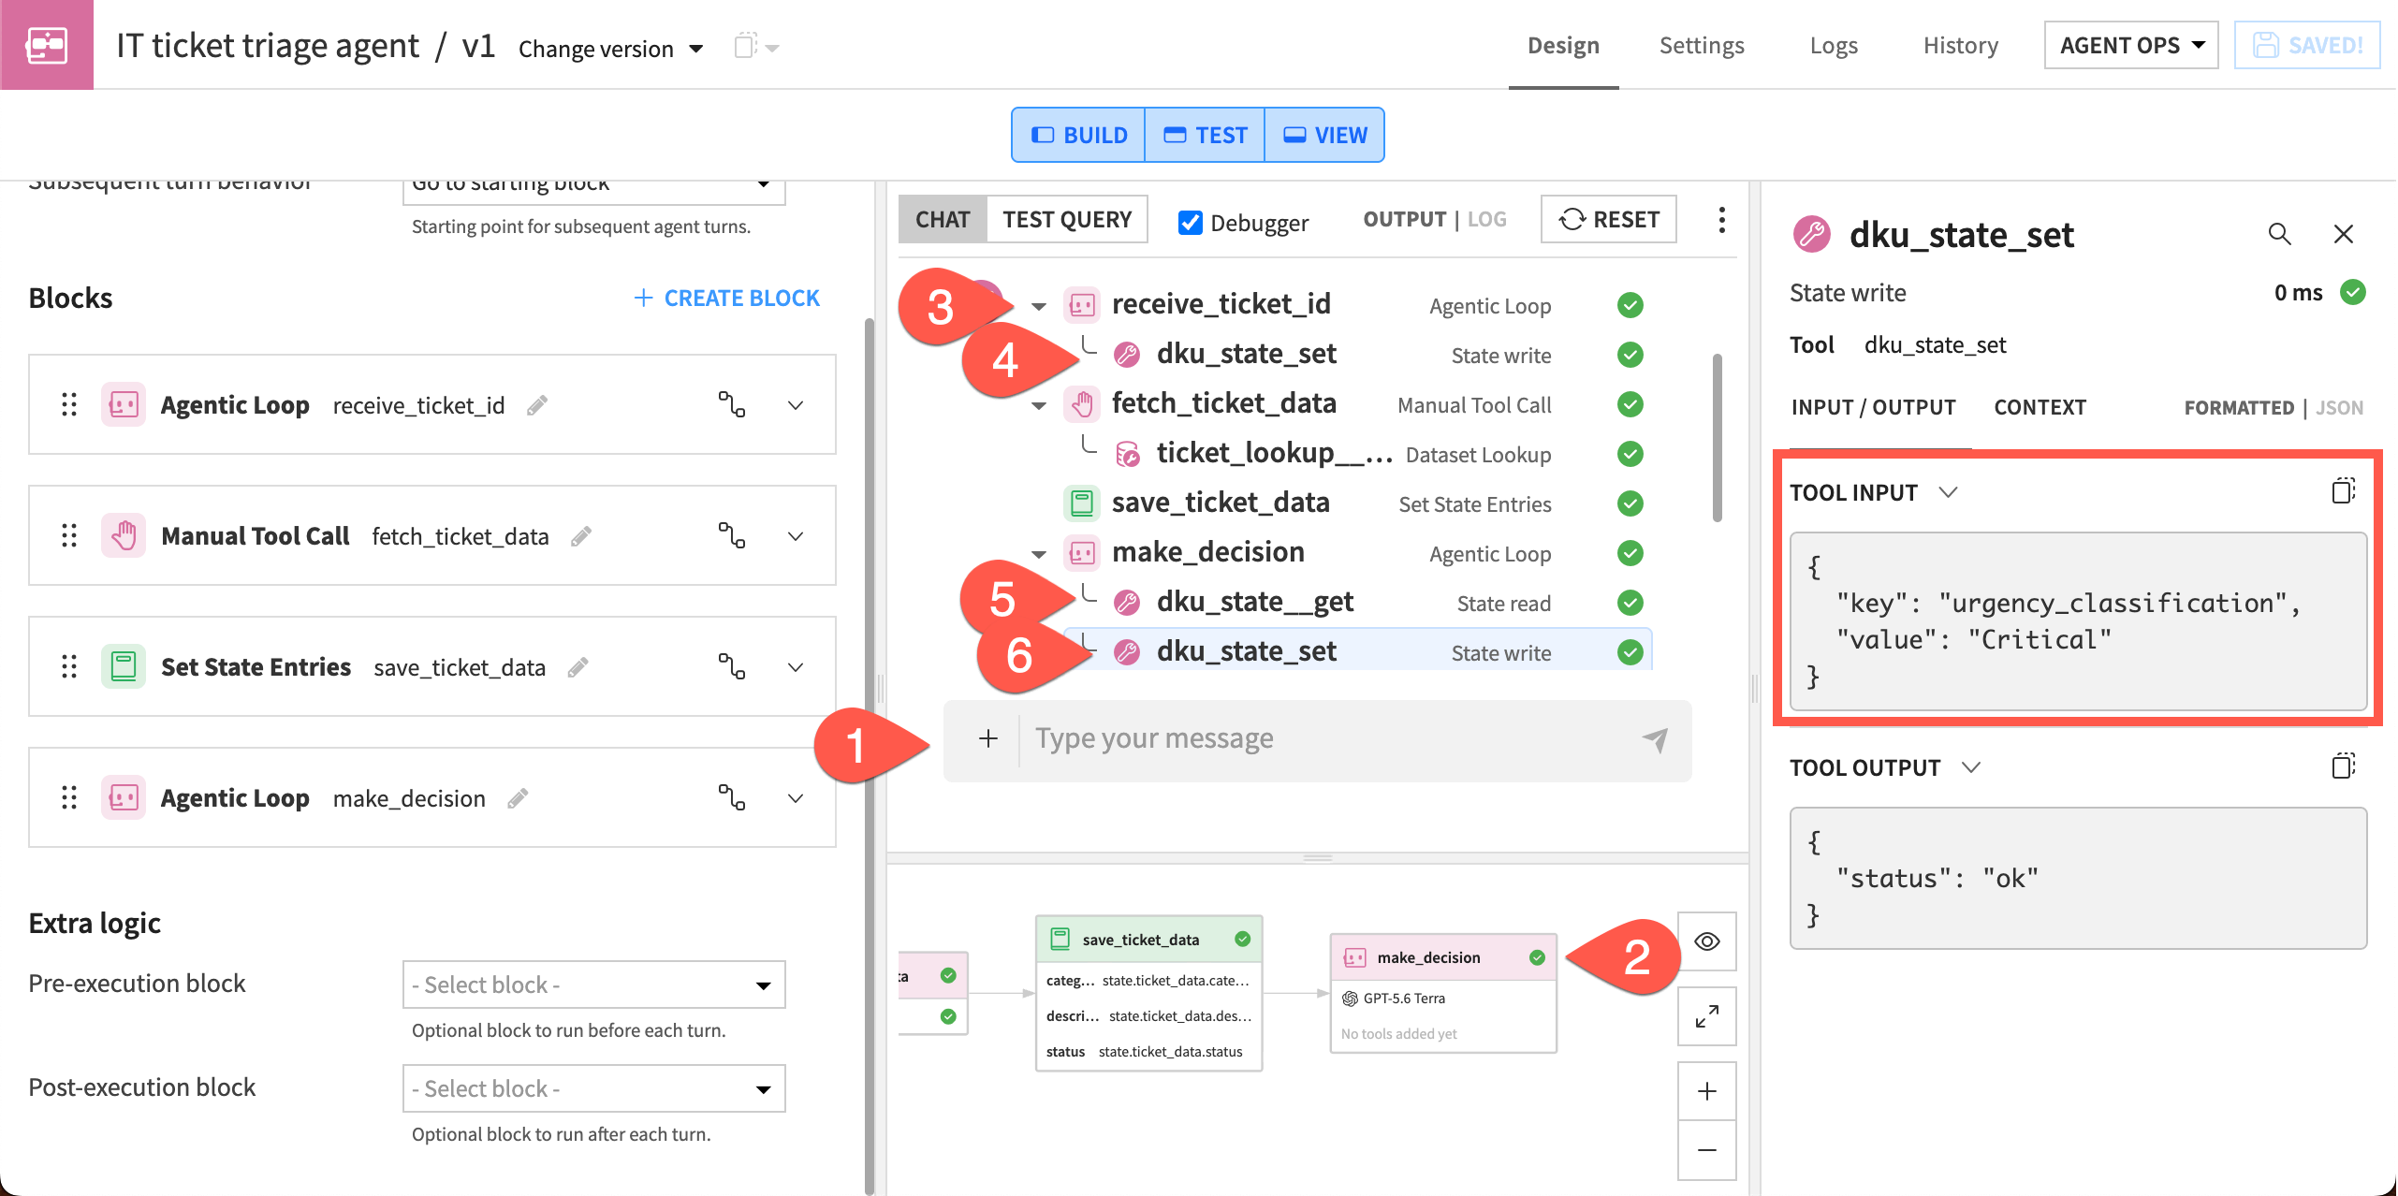
Task: Open the chat kebab menu icon
Action: 1721,220
